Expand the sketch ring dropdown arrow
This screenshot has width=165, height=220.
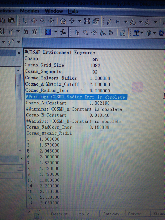pyautogui.click(x=141, y=22)
